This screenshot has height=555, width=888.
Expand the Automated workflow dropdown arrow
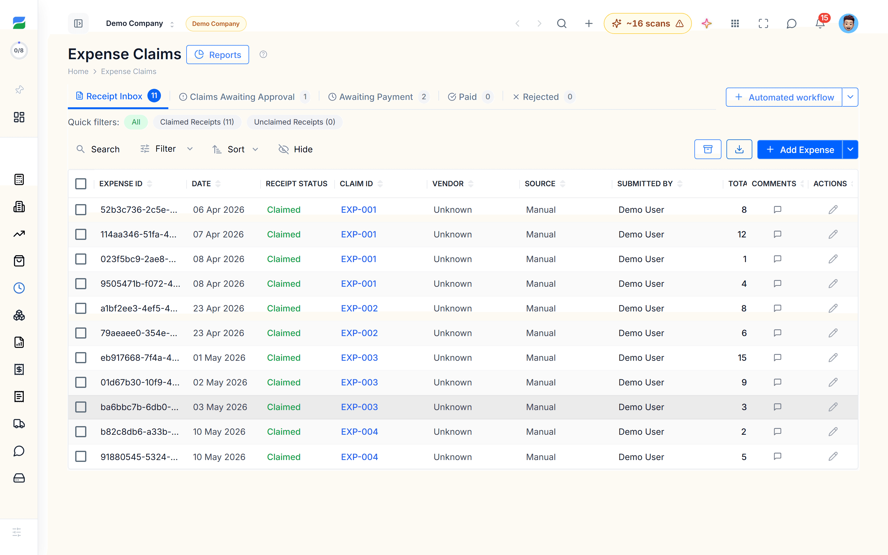click(850, 97)
